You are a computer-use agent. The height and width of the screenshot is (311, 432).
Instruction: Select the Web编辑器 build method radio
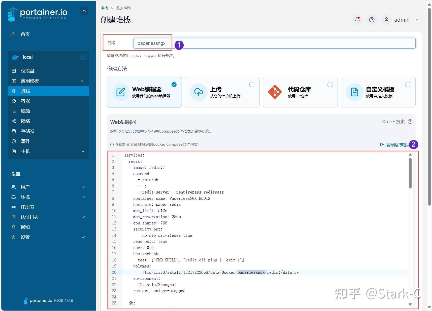(174, 85)
